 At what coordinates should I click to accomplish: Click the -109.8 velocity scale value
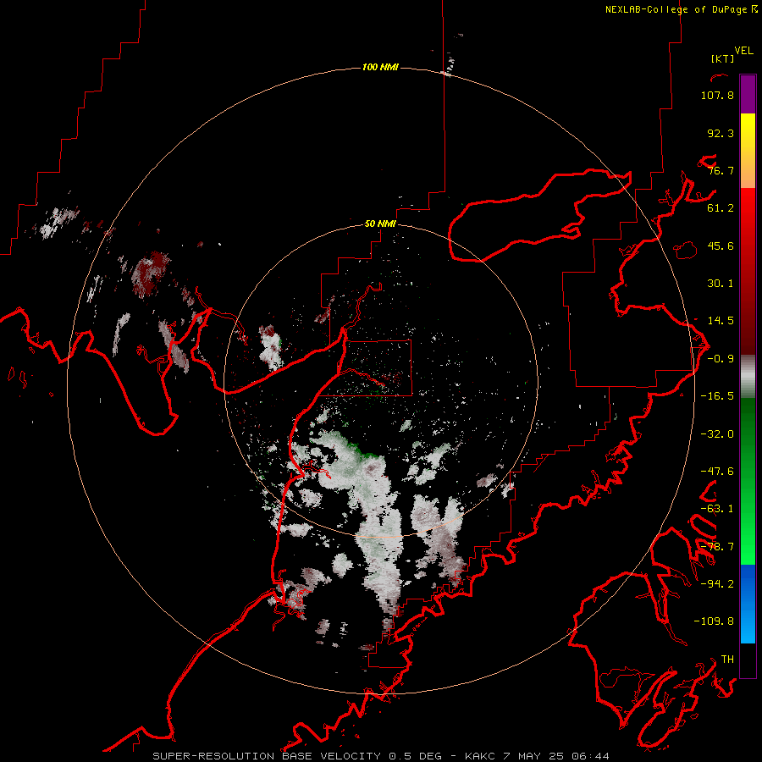pos(714,621)
